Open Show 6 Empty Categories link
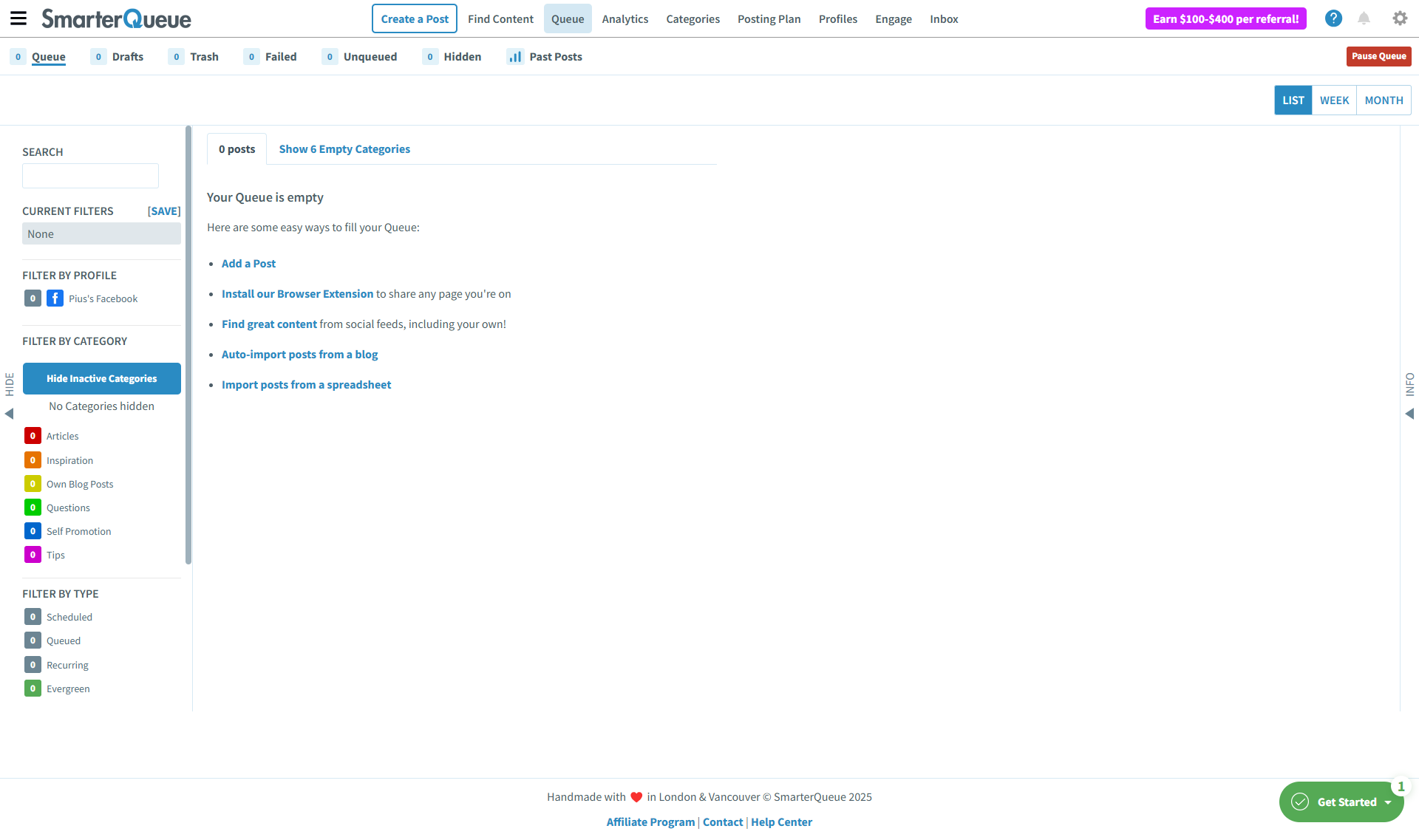Screen dimensions: 1419x837 click(344, 149)
